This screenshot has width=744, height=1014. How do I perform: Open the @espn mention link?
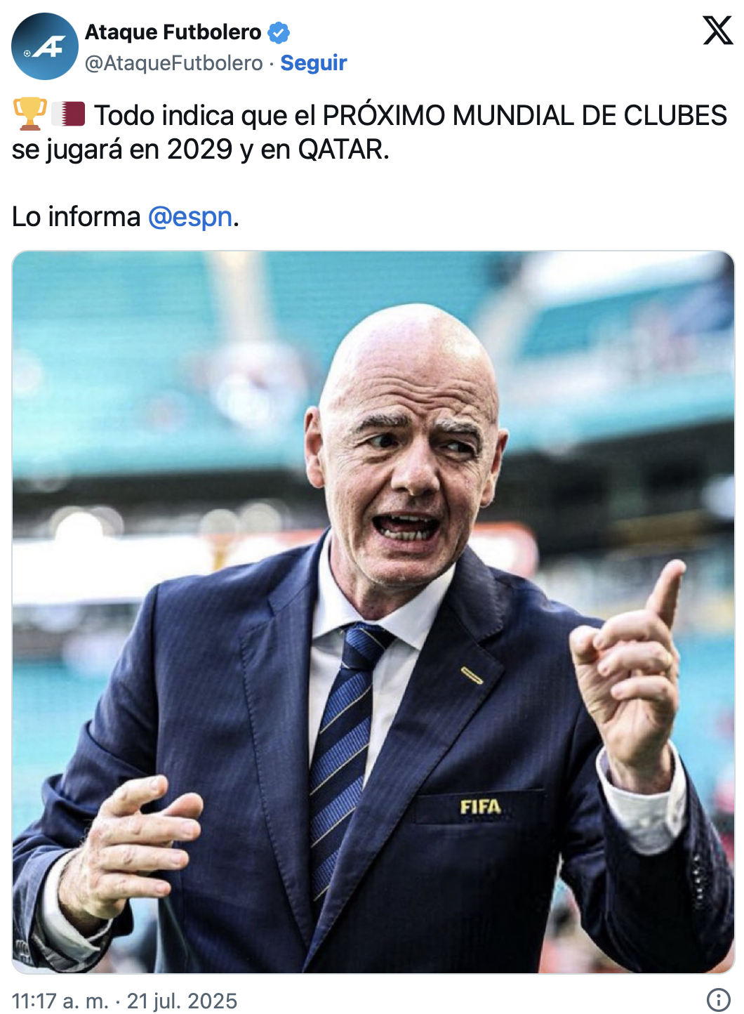click(x=190, y=217)
